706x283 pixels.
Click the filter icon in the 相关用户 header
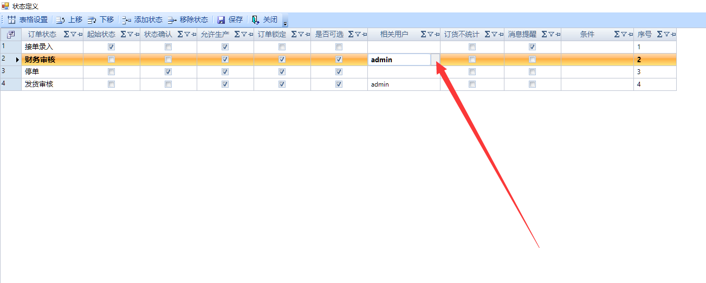[430, 35]
